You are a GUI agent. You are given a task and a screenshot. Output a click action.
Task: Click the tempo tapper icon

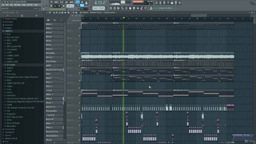point(138,8)
